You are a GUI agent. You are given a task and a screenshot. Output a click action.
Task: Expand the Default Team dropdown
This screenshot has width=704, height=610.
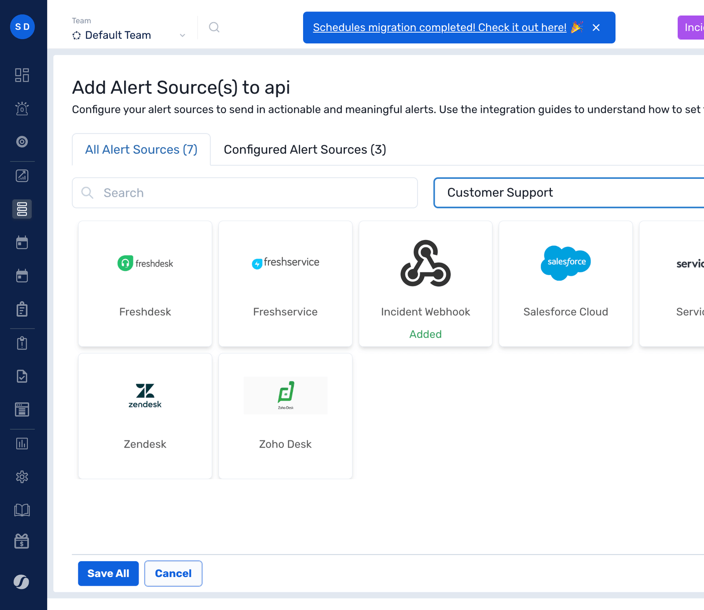[x=182, y=35]
